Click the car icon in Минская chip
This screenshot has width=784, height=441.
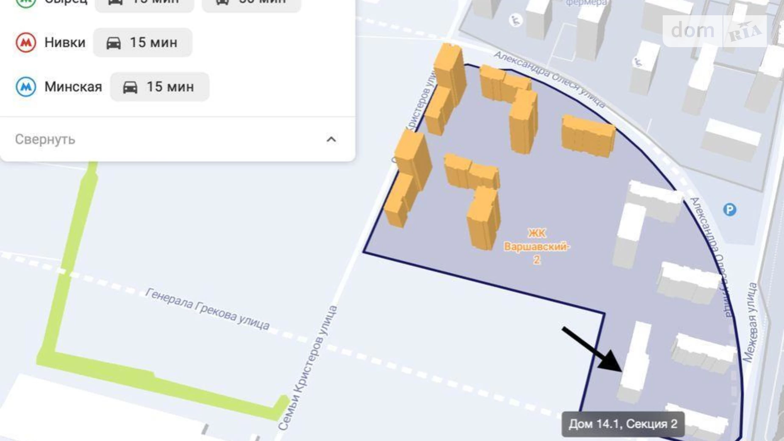point(130,87)
